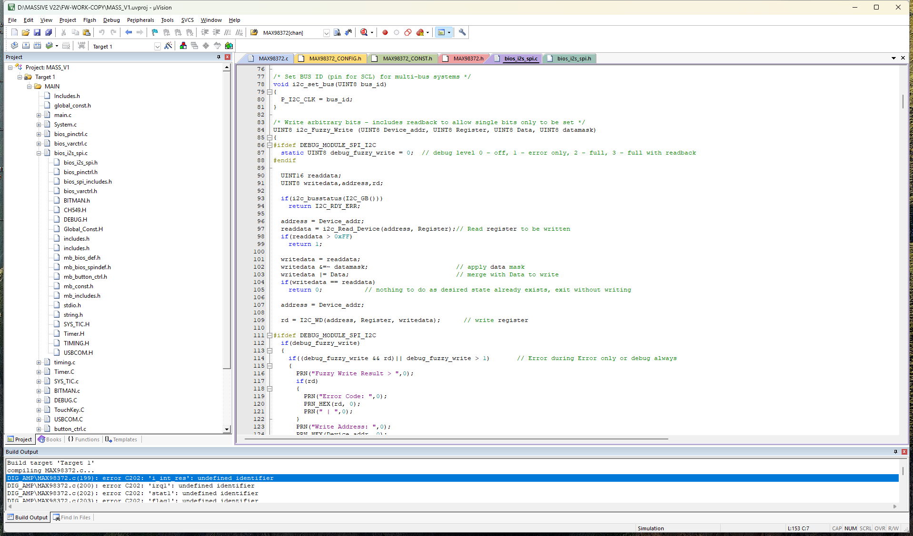The width and height of the screenshot is (913, 536).
Task: Open the Peripherals menu
Action: pyautogui.click(x=140, y=20)
